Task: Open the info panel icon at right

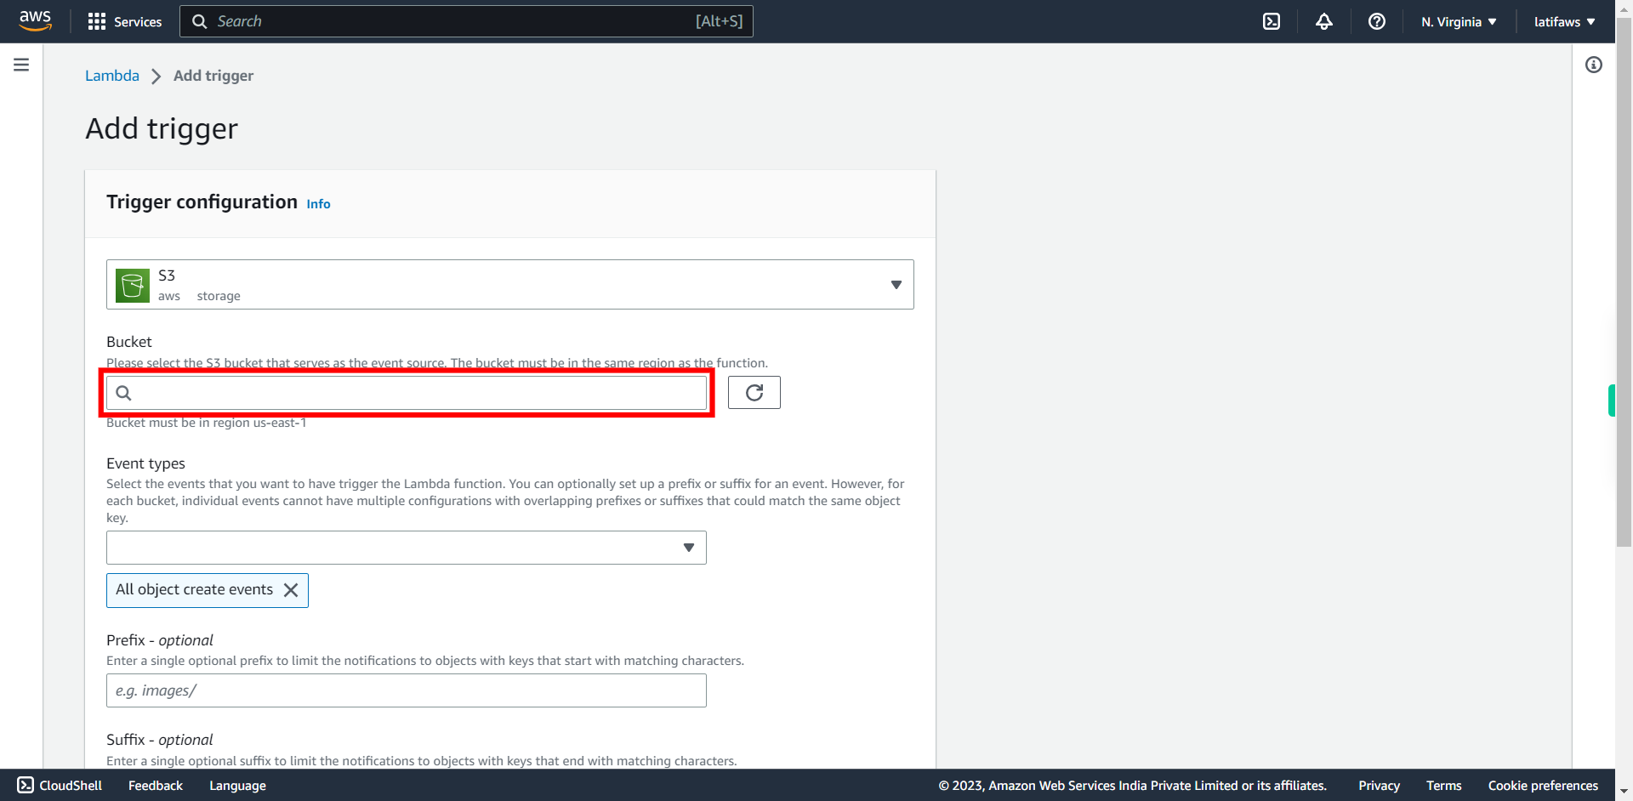Action: [1594, 65]
